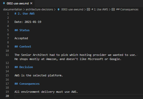Viewport: 143px width, 99px height.
Task: Open the architecture-decisions breadcrumb folder
Action: [39, 9]
